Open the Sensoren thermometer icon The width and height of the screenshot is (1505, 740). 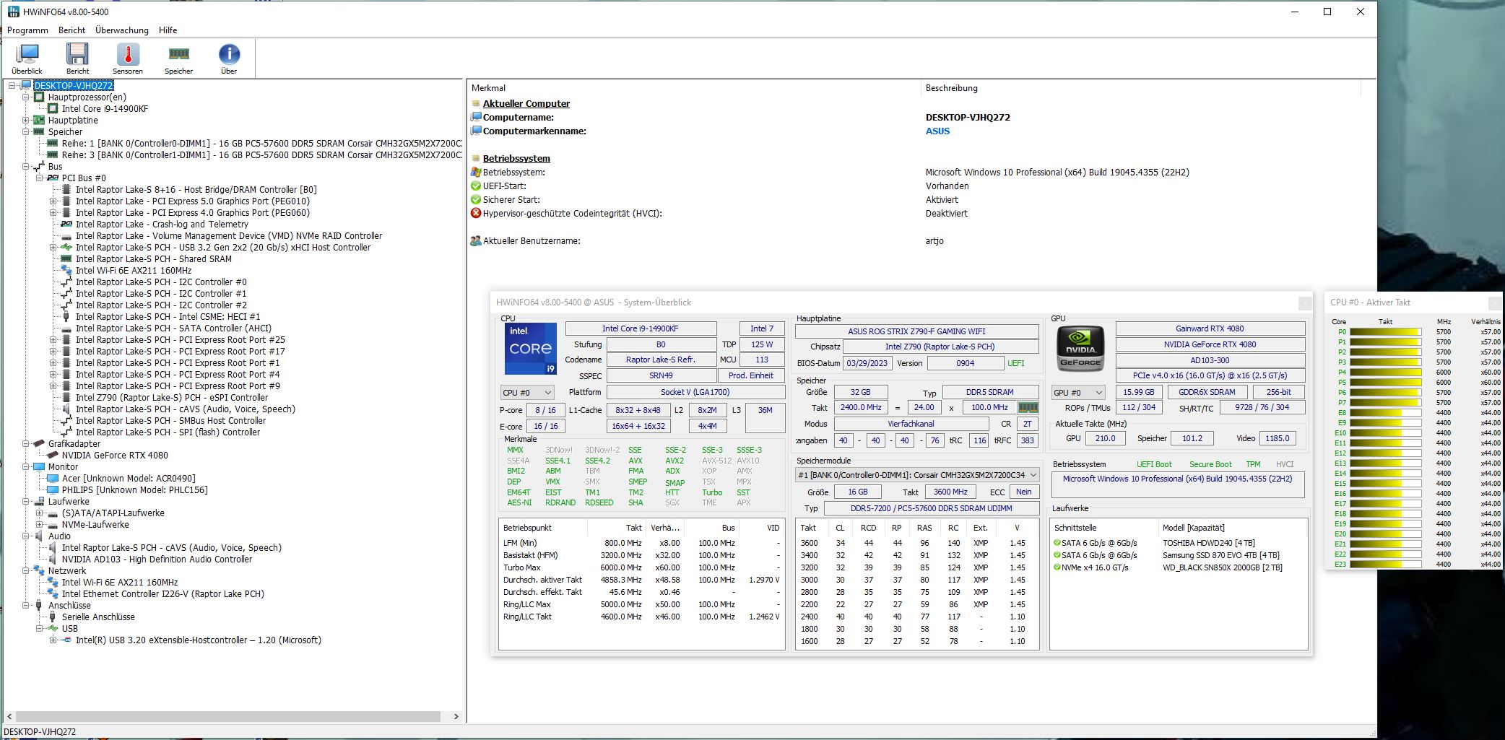[x=128, y=58]
